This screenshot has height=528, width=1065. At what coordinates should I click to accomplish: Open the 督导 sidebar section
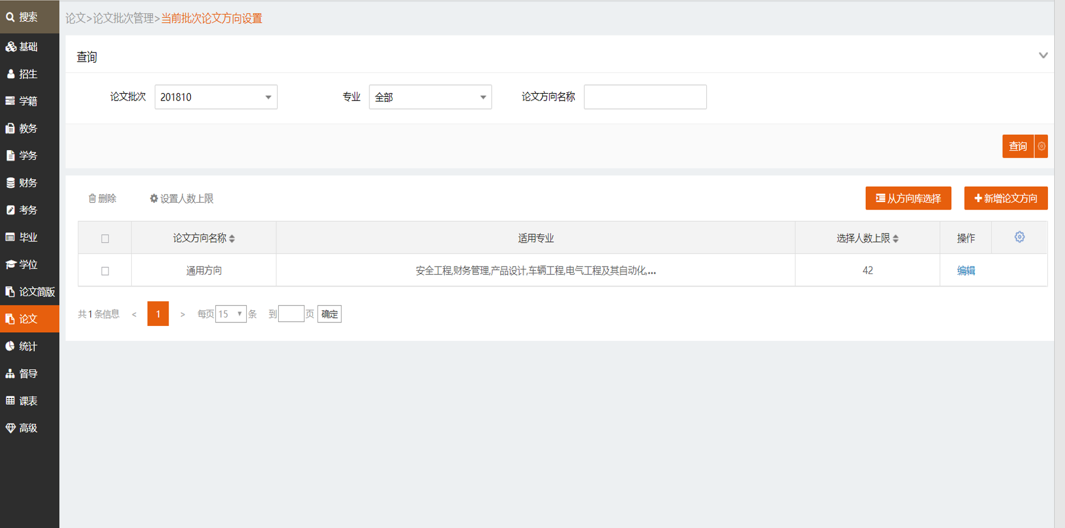(x=29, y=373)
